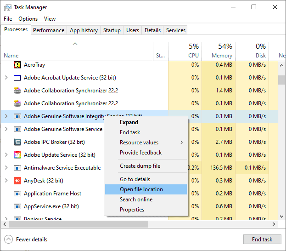Screen dimensions: 286x251
Task: Expand the Adobe Acrobat Update Service row
Action: 6,77
